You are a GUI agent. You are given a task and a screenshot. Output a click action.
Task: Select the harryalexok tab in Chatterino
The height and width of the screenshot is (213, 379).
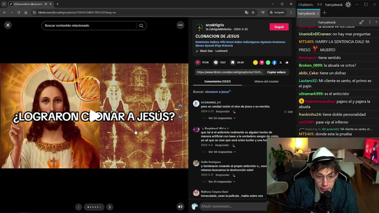(x=306, y=13)
